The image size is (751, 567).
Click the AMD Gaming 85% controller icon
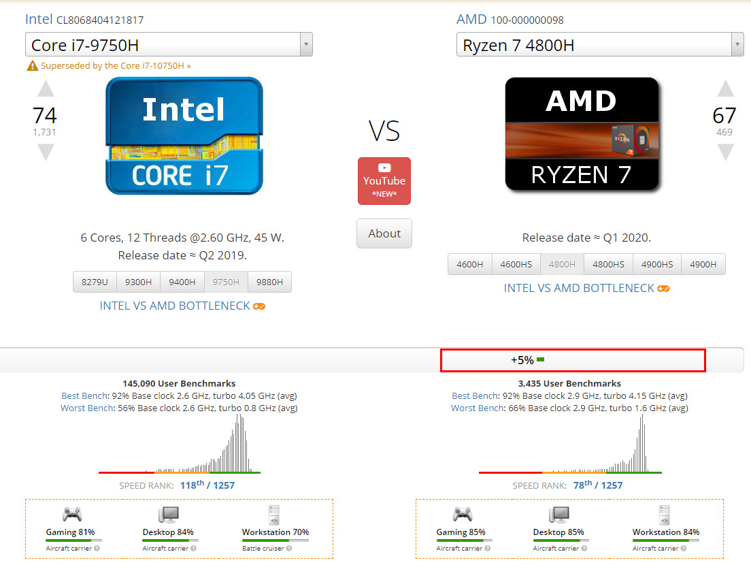(x=463, y=515)
